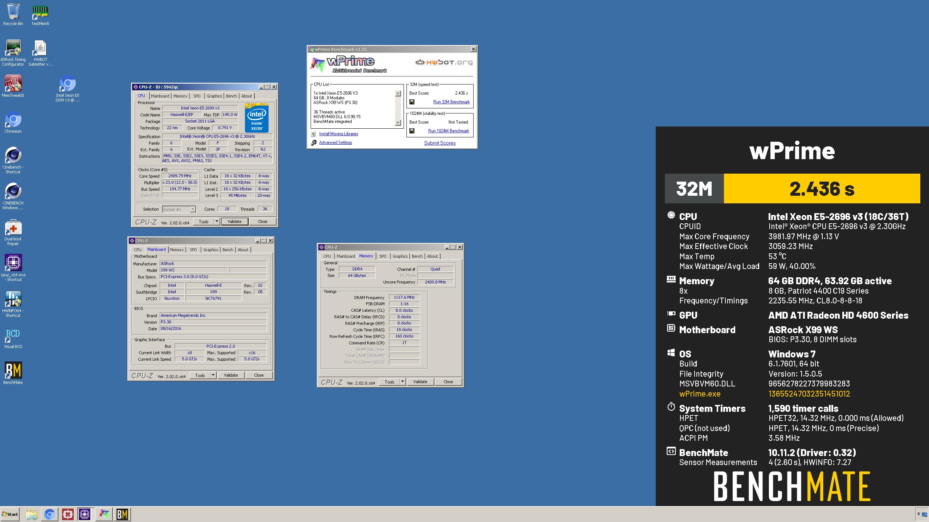Viewport: 929px width, 522px height.
Task: Open the Intel Xeon E5 2699 v3 shortcut
Action: (67, 89)
